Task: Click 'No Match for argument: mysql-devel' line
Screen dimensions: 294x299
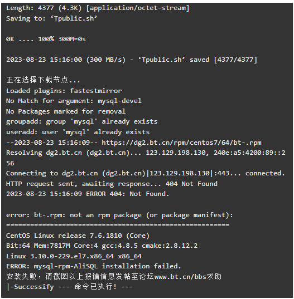Action: (x=74, y=101)
